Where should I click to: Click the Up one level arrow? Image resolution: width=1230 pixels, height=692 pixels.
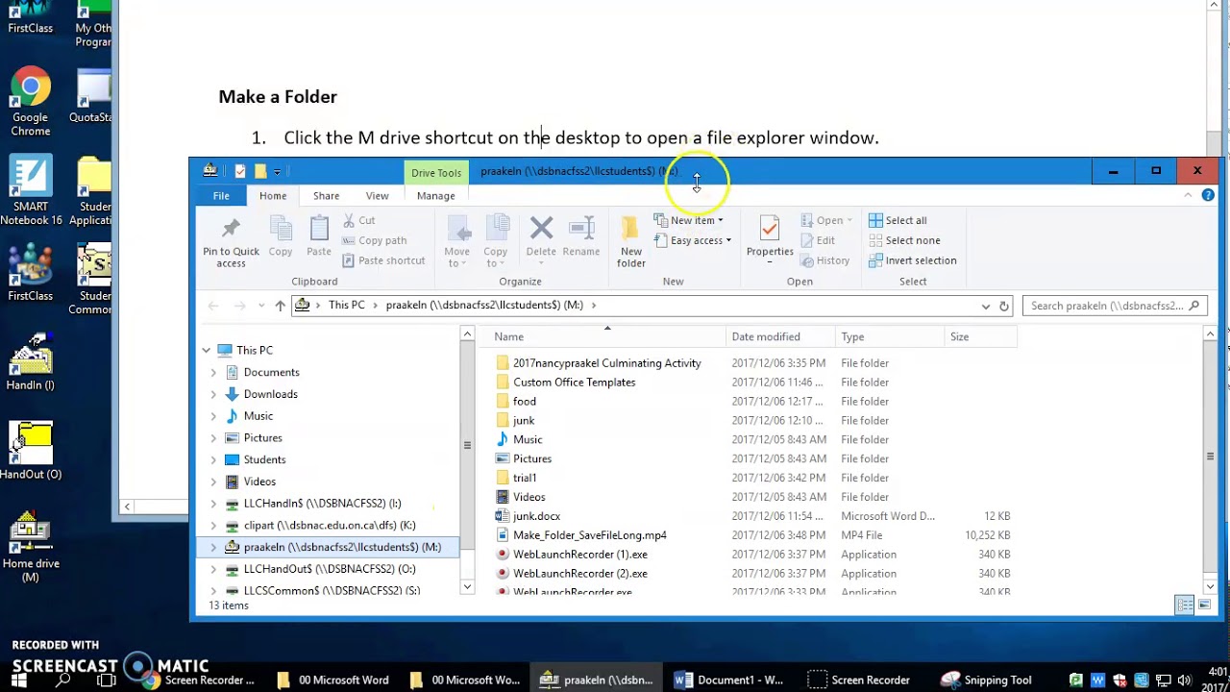[280, 306]
